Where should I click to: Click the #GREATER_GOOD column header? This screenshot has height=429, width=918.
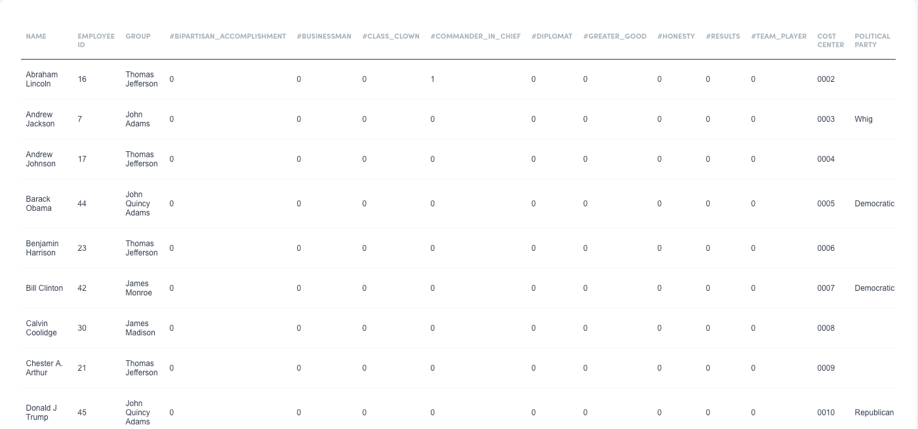click(614, 37)
